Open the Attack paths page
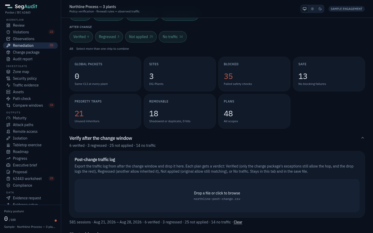Screen dimensions: 373x233 (x=30, y=125)
